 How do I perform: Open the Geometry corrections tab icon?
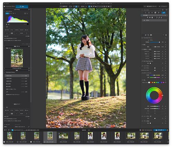[x=155, y=13]
